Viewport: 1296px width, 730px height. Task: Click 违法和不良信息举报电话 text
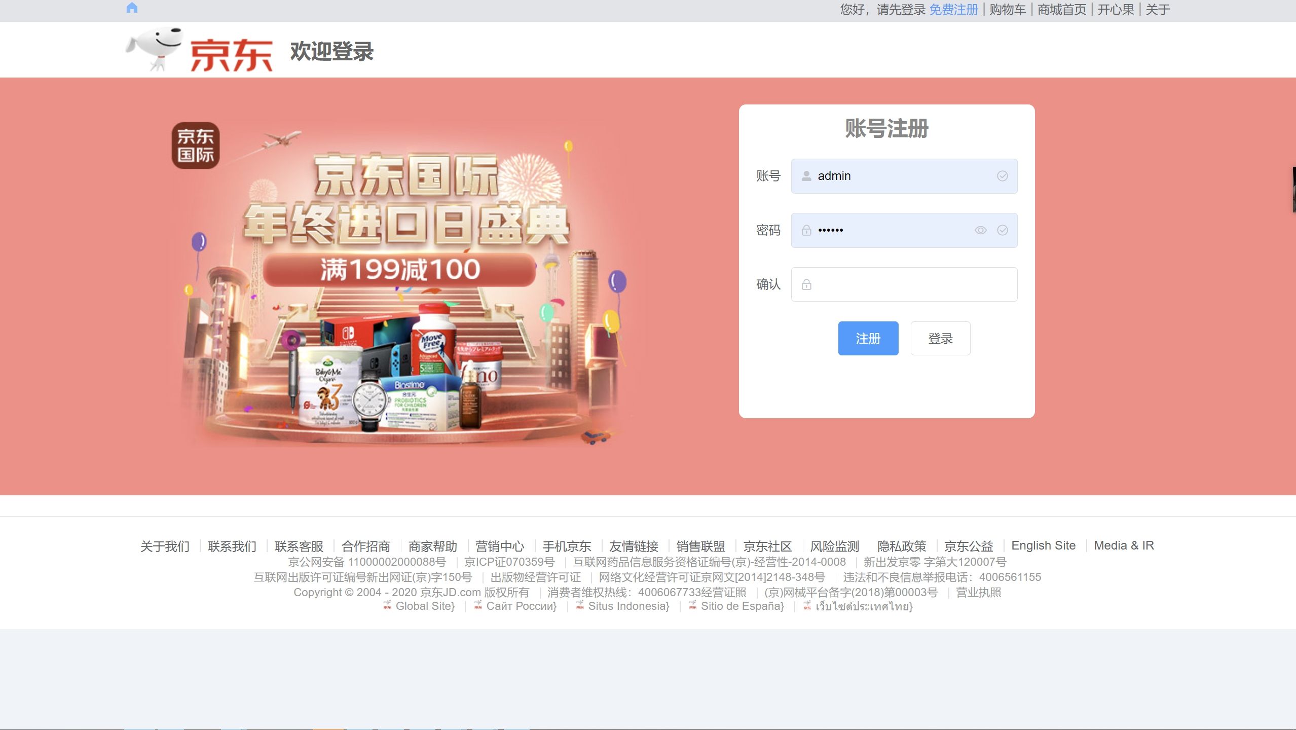click(942, 577)
